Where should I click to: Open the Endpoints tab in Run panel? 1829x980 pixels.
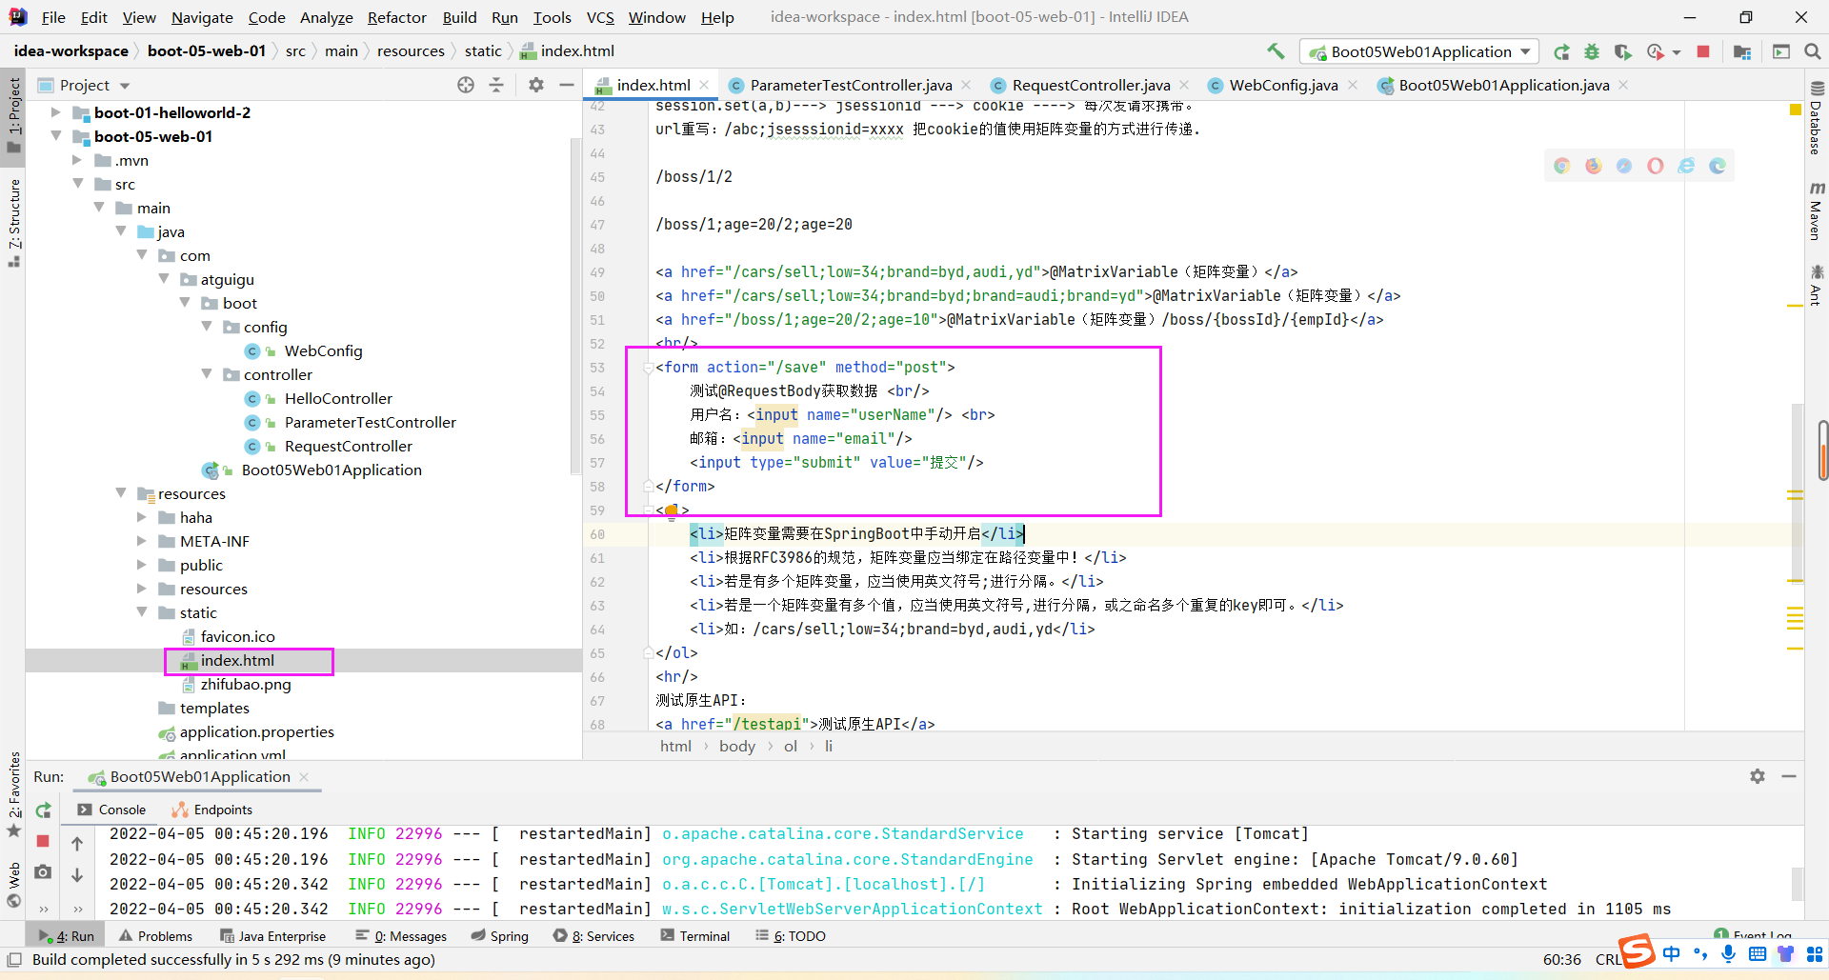click(x=212, y=810)
